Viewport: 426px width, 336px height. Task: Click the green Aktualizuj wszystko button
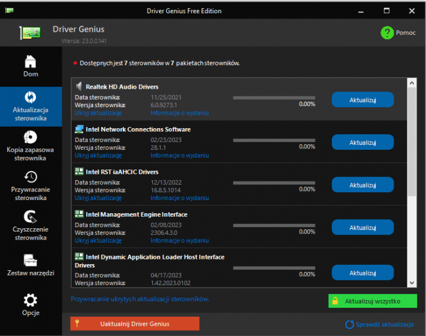[x=373, y=301]
